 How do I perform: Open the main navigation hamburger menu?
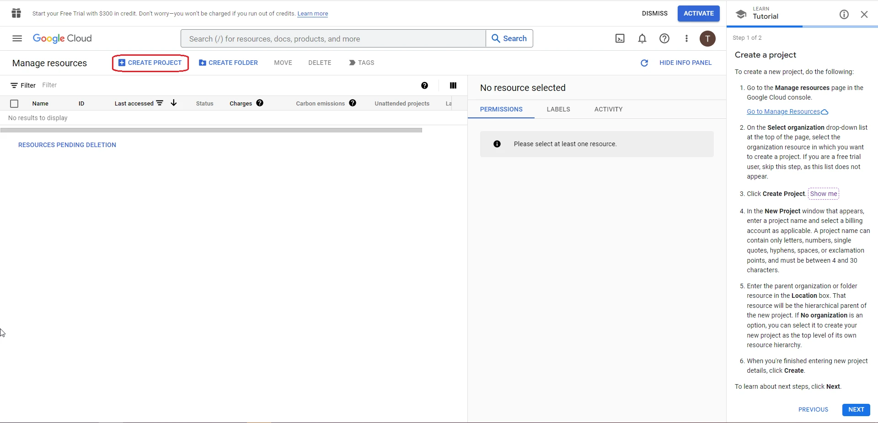[17, 38]
